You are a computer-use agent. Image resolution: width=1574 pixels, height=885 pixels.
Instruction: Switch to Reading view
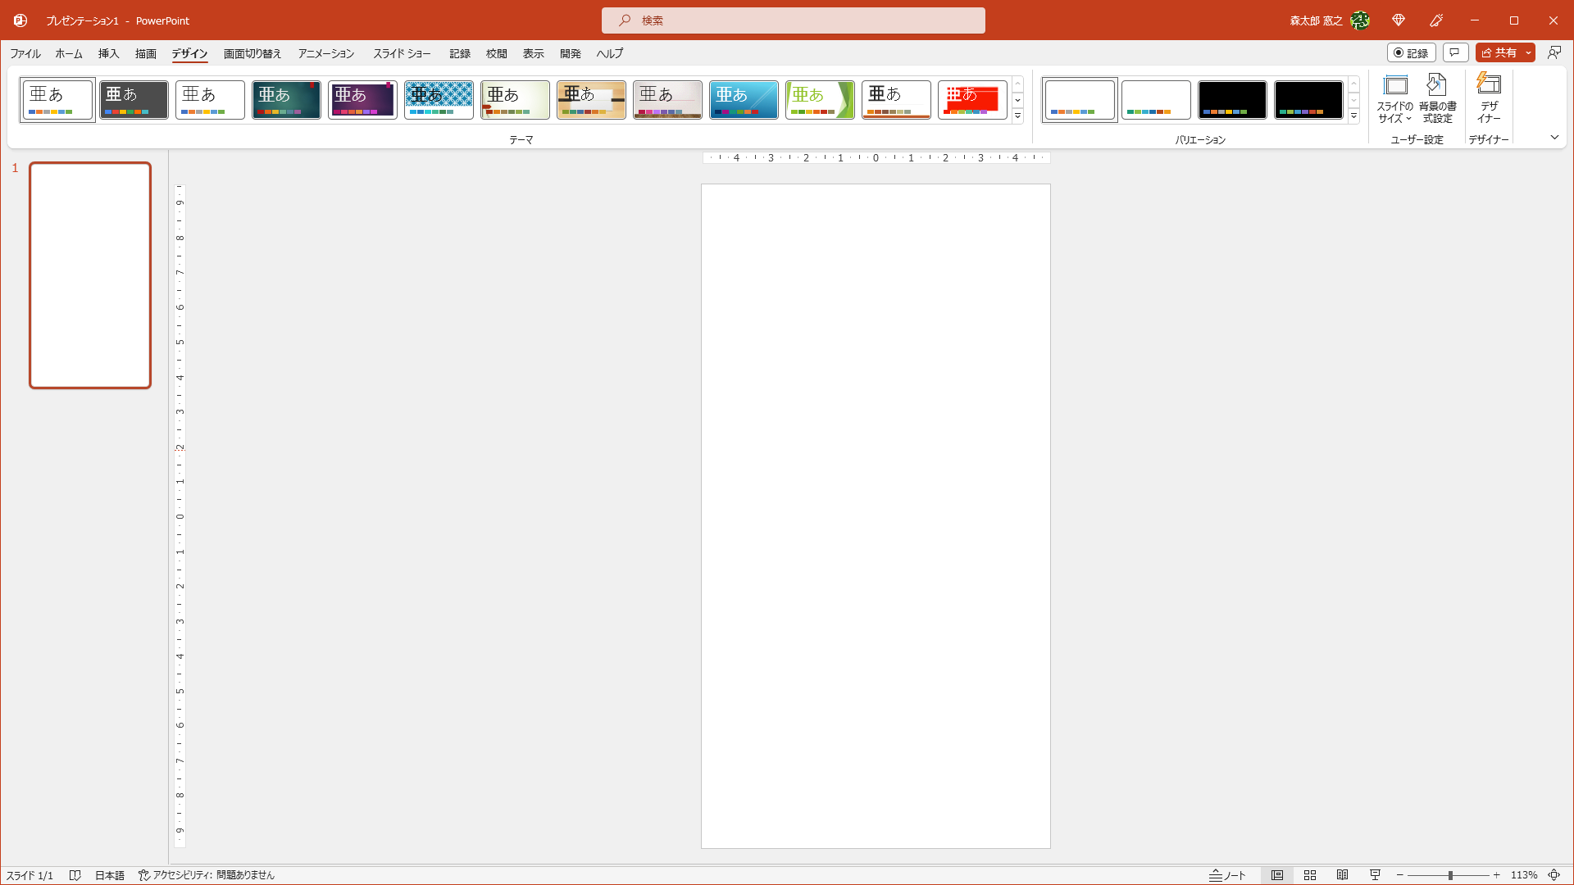(1342, 875)
